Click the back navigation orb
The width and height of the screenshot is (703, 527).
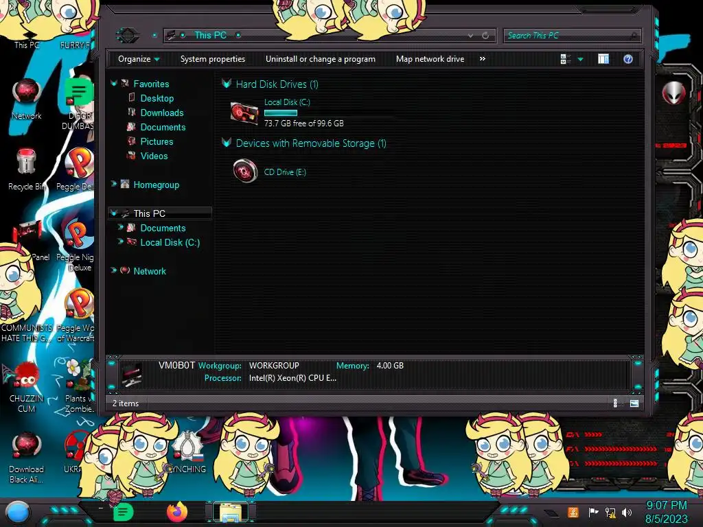click(x=128, y=35)
